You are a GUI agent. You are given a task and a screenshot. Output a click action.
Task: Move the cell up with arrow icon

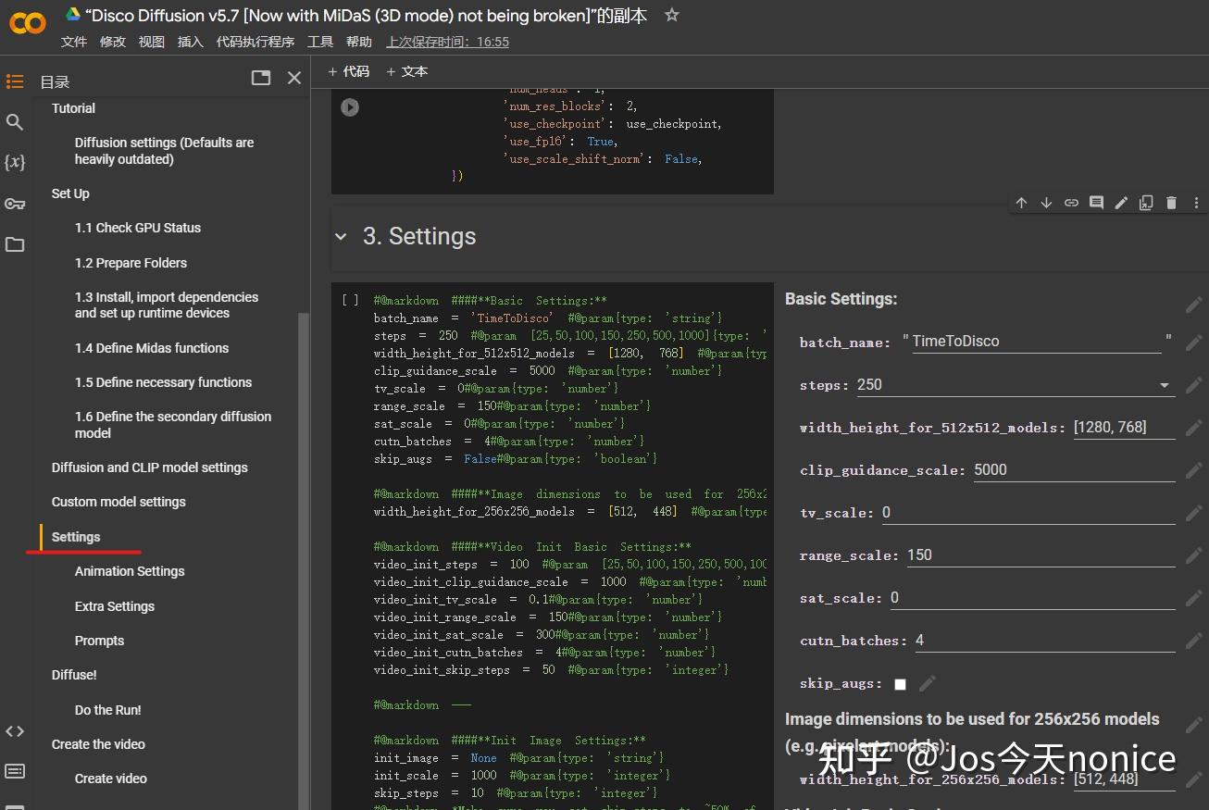(1021, 203)
